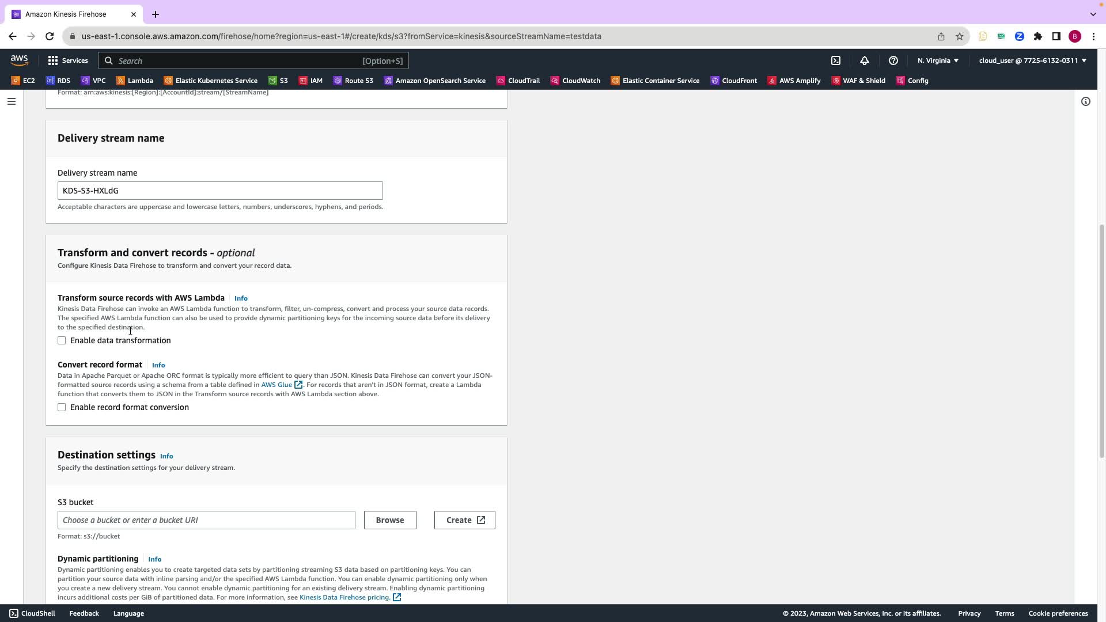The image size is (1106, 622).
Task: Open the Amazon Kinesis Firehose browser tab
Action: tap(66, 14)
